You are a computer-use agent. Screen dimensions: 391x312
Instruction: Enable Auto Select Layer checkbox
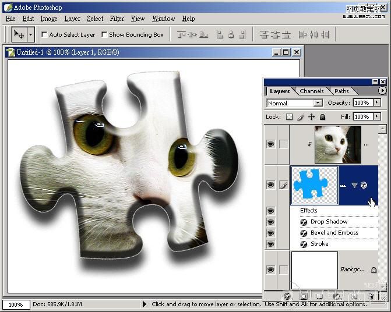coord(44,34)
